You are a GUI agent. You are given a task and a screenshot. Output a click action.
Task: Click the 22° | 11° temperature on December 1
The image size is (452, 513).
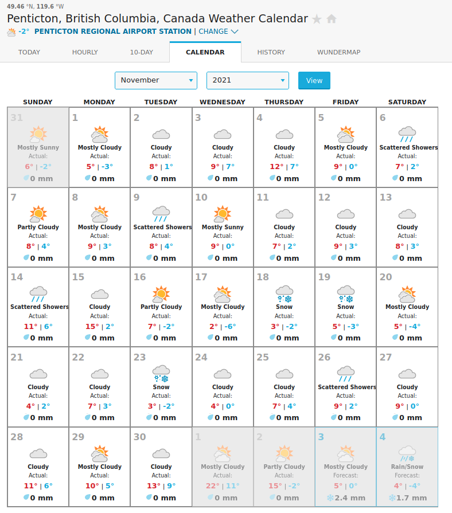pyautogui.click(x=223, y=486)
